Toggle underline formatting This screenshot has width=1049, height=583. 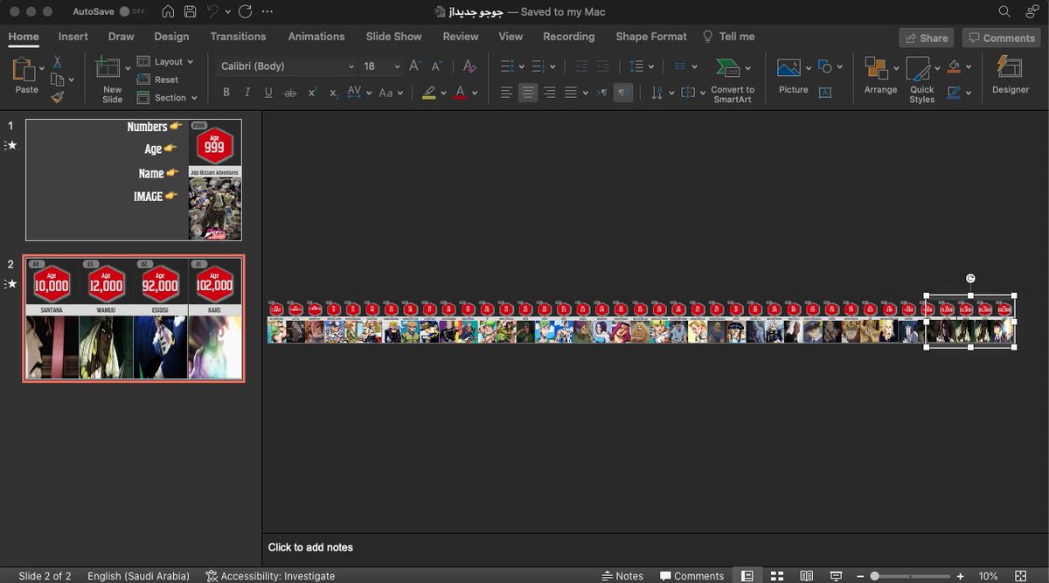(268, 93)
